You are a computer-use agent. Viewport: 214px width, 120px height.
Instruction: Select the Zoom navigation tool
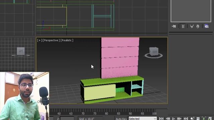tap(193, 119)
